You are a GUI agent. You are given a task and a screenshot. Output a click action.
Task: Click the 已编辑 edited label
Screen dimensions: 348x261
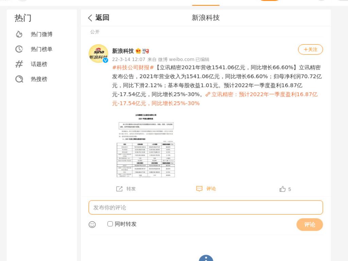[203, 59]
